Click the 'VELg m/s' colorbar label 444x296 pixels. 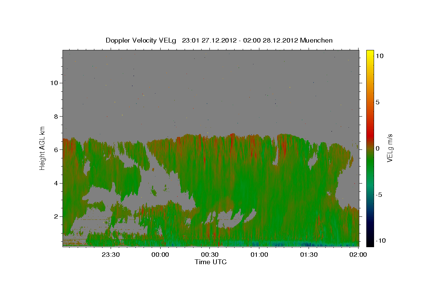[390, 148]
